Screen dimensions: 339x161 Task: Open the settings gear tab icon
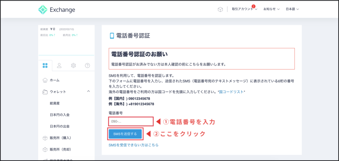point(73,66)
